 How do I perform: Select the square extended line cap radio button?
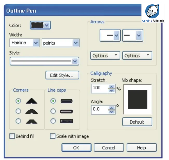[x=53, y=121]
